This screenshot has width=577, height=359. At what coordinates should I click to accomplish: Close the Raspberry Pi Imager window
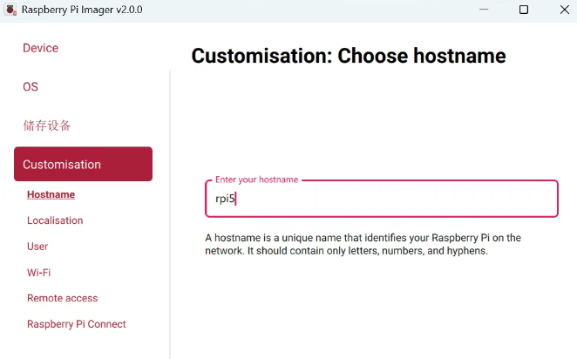[x=565, y=10]
